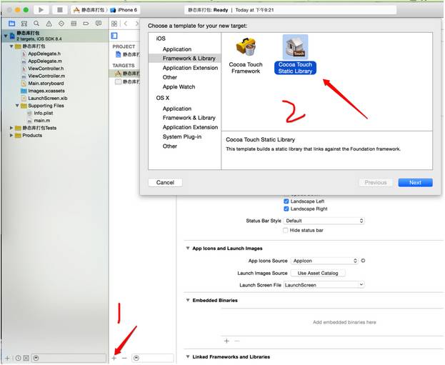Select the 静态库打包 scheme in toolbar

[x=89, y=10]
